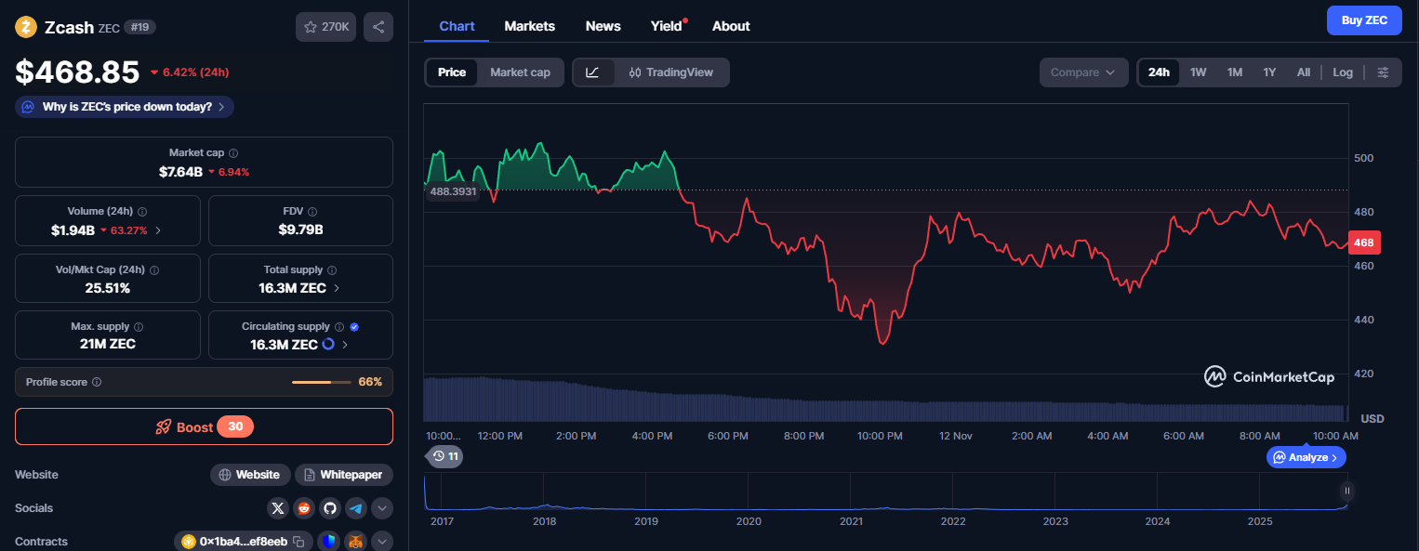The width and height of the screenshot is (1419, 551).
Task: Switch to TradingView chart mode
Action: click(x=671, y=72)
